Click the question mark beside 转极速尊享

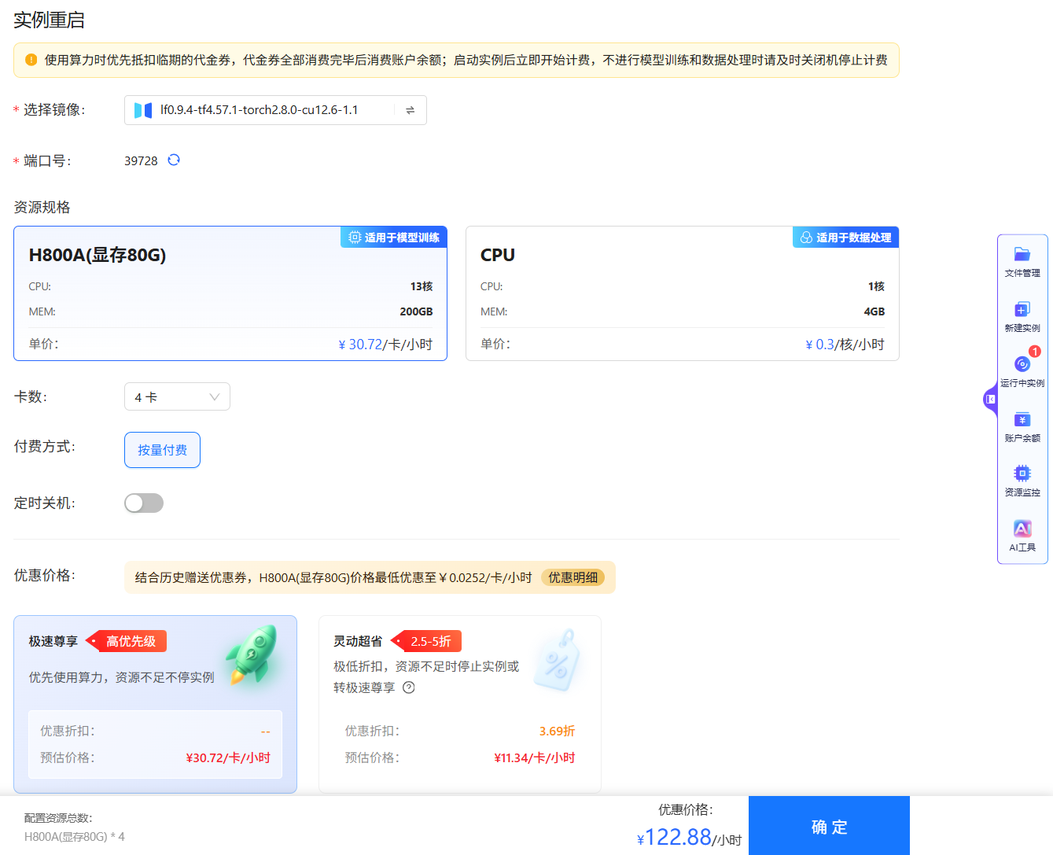tap(407, 687)
